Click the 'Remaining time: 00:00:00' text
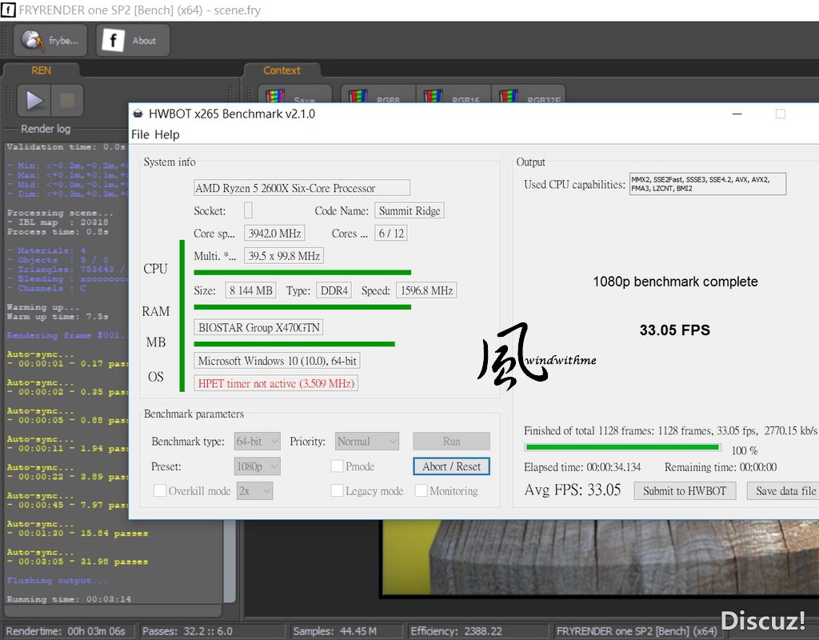 click(721, 467)
